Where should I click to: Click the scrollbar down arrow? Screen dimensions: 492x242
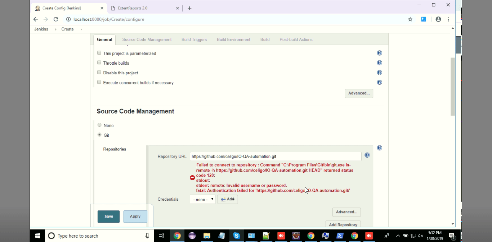(453, 224)
